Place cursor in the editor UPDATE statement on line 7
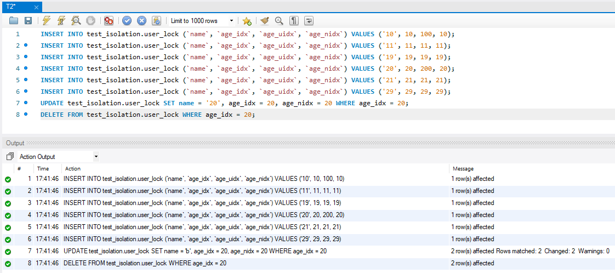The width and height of the screenshot is (615, 273). (224, 103)
